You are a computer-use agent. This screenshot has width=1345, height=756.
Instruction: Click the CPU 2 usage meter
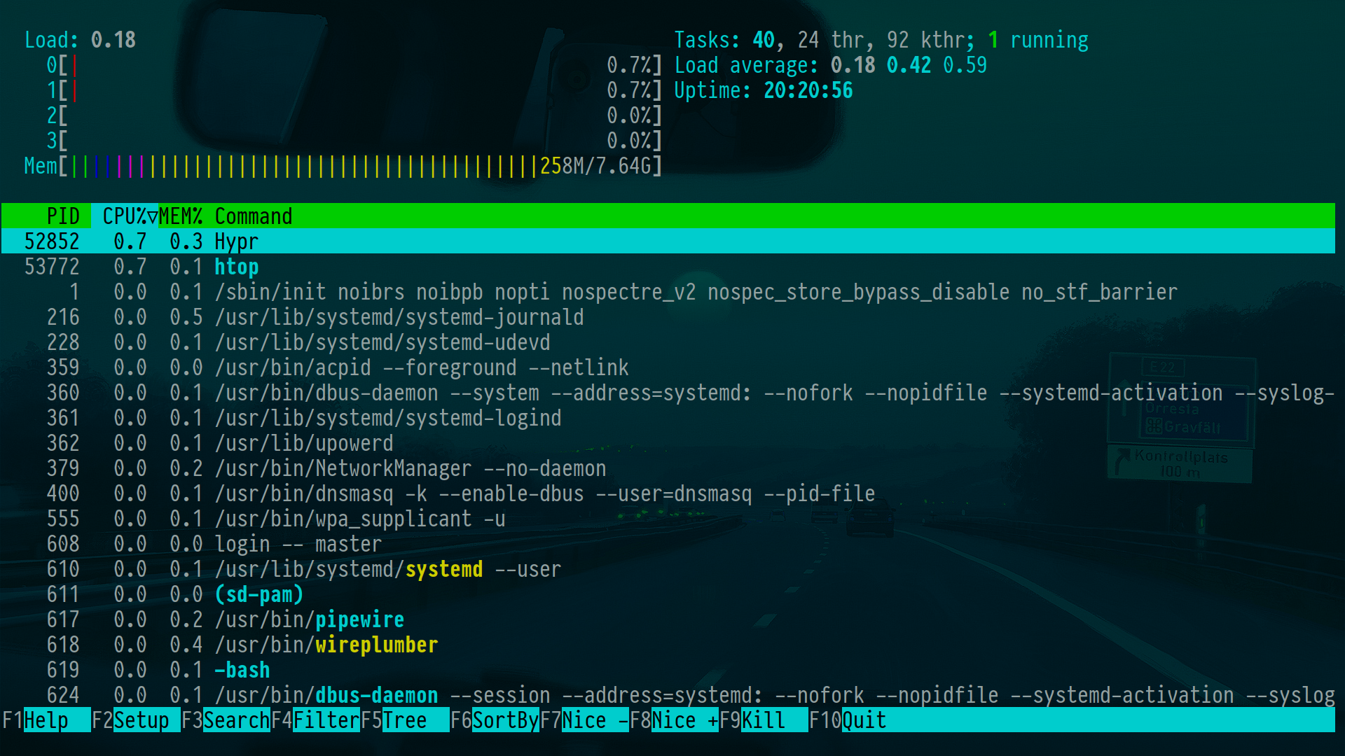tap(354, 115)
